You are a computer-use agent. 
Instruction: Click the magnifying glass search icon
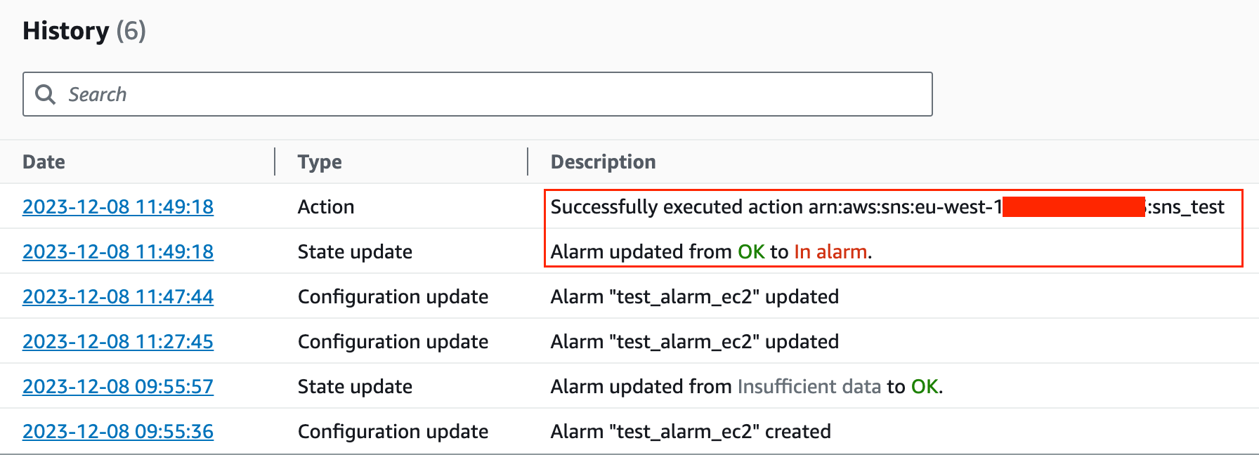pyautogui.click(x=45, y=94)
